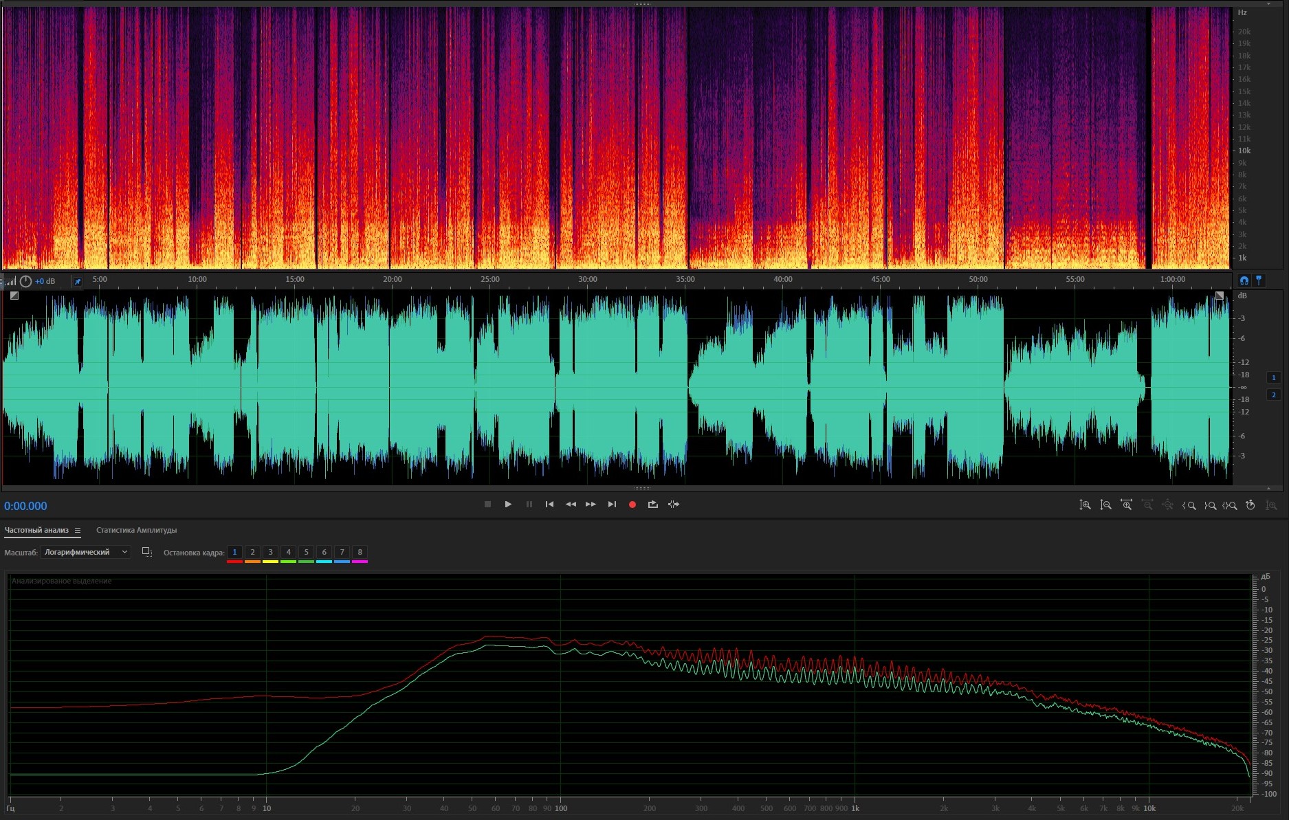
Task: Open the Частотный анализ panel menu
Action: tap(78, 530)
